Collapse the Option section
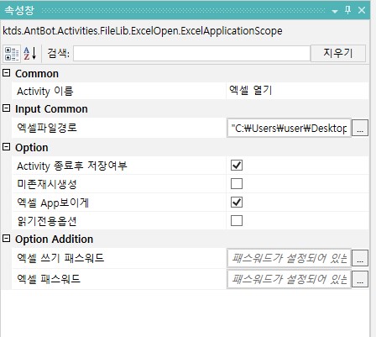This screenshot has height=337, width=376. pyautogui.click(x=6, y=147)
